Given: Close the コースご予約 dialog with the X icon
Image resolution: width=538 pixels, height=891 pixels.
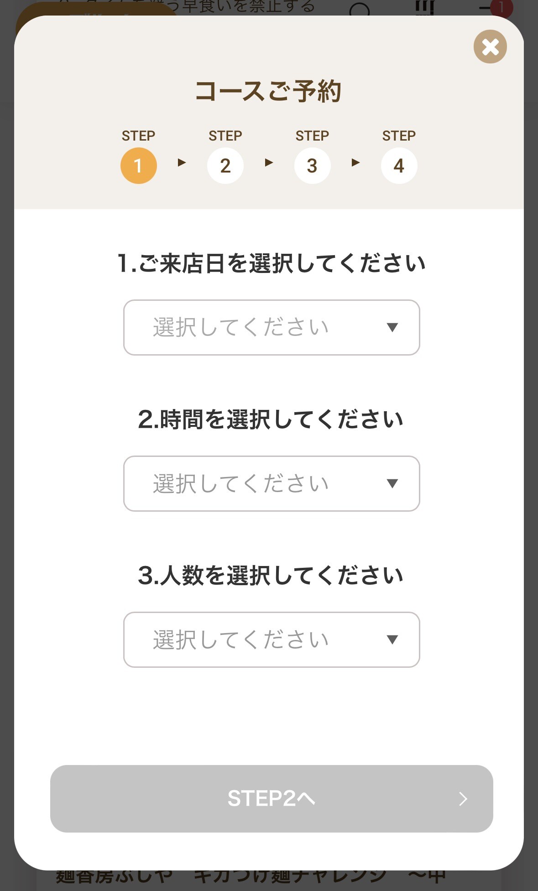Looking at the screenshot, I should [x=490, y=47].
